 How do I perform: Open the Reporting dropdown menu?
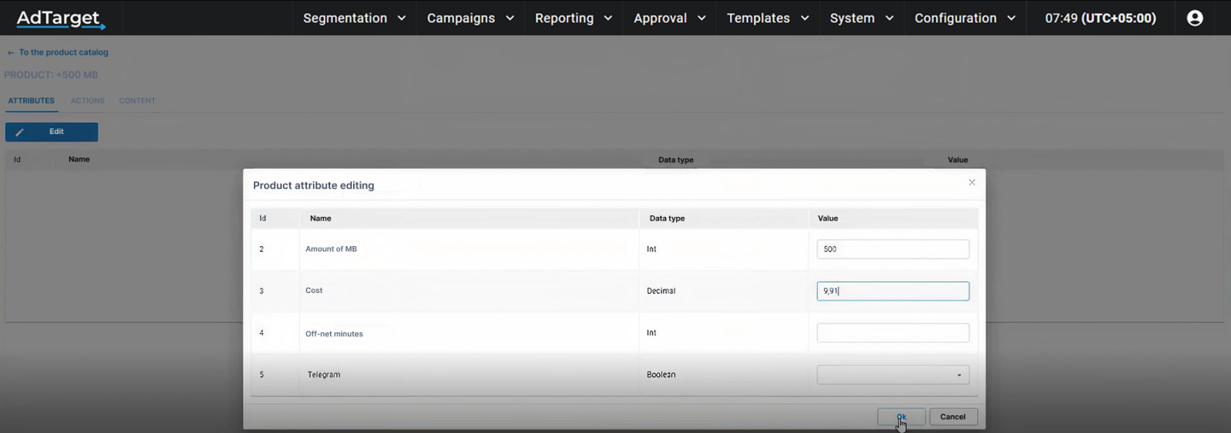[x=573, y=18]
